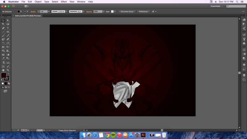Open the Symbols panel icon
The image size is (247, 139).
pyautogui.click(x=244, y=43)
